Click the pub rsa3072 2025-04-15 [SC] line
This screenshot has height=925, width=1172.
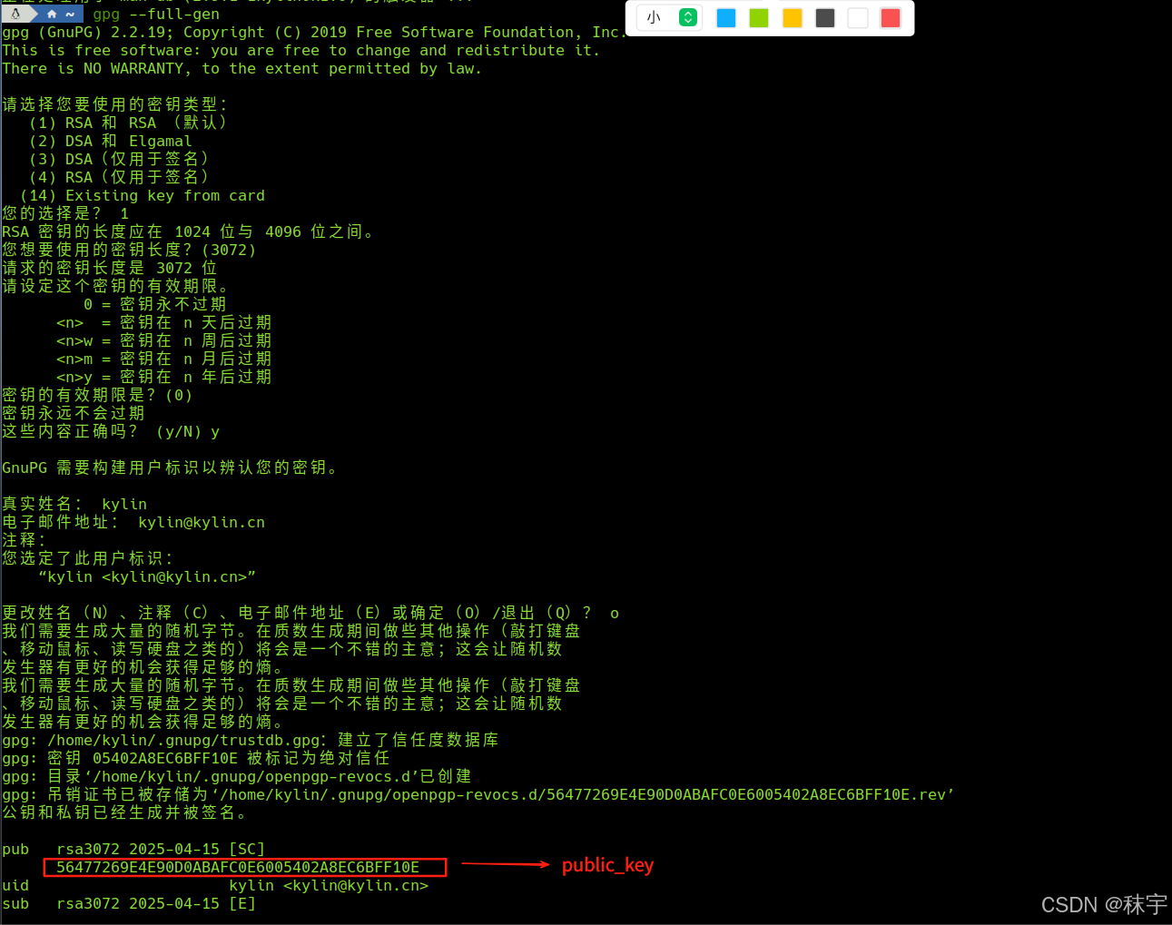coord(133,849)
